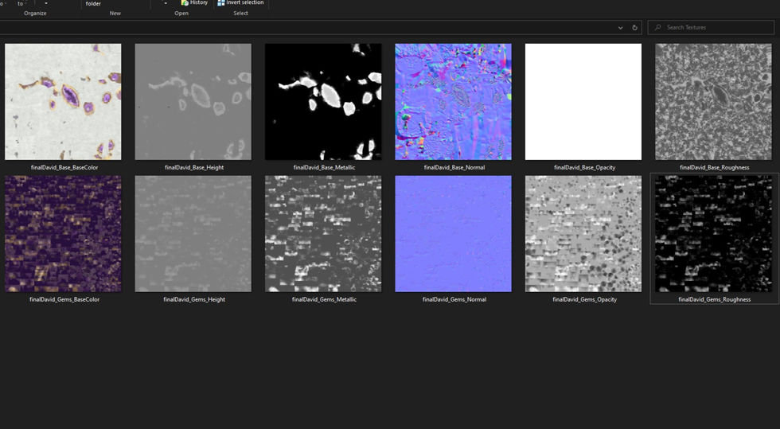This screenshot has width=780, height=429.
Task: Select the finalDavid_Gems_Metallic thumbnail
Action: [323, 234]
